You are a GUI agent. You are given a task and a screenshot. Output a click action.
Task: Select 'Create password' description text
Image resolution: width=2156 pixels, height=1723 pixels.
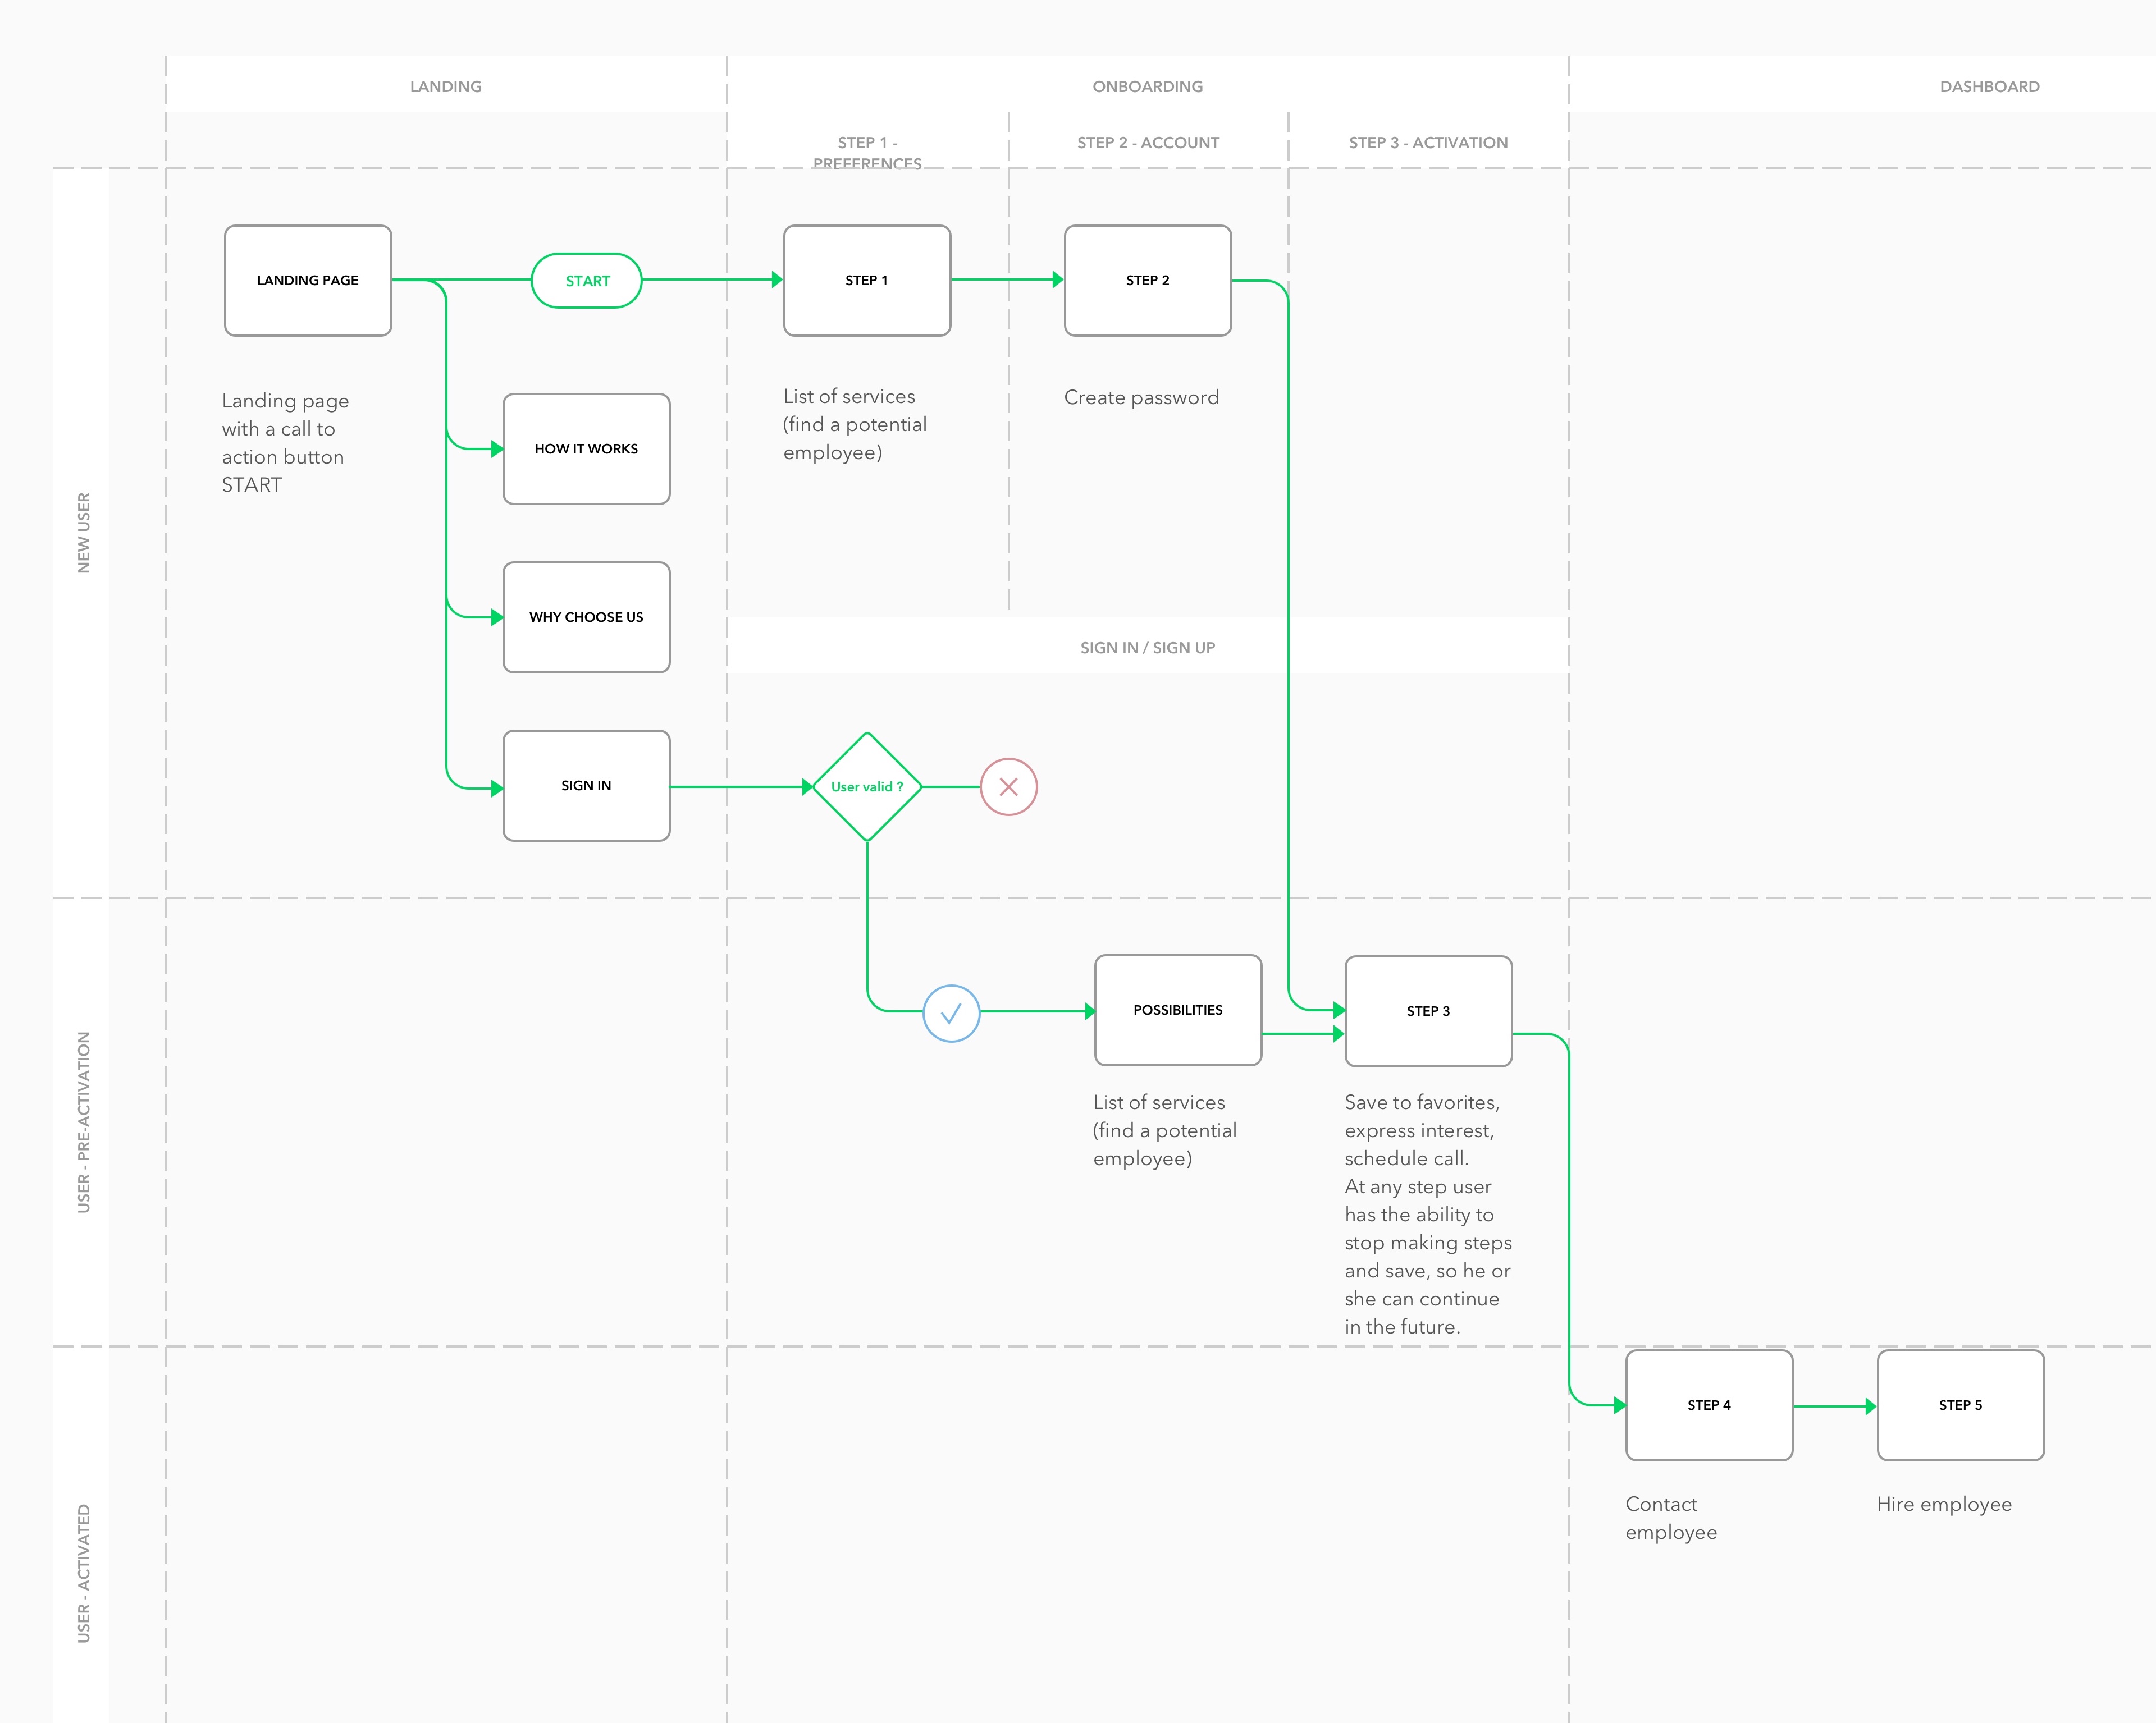(1141, 398)
